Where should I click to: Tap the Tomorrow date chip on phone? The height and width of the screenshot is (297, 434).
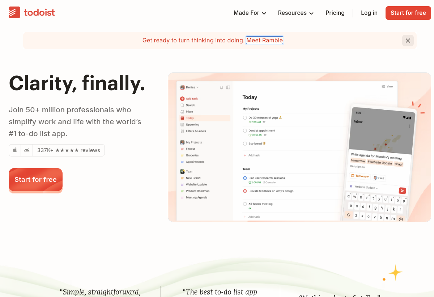click(359, 176)
